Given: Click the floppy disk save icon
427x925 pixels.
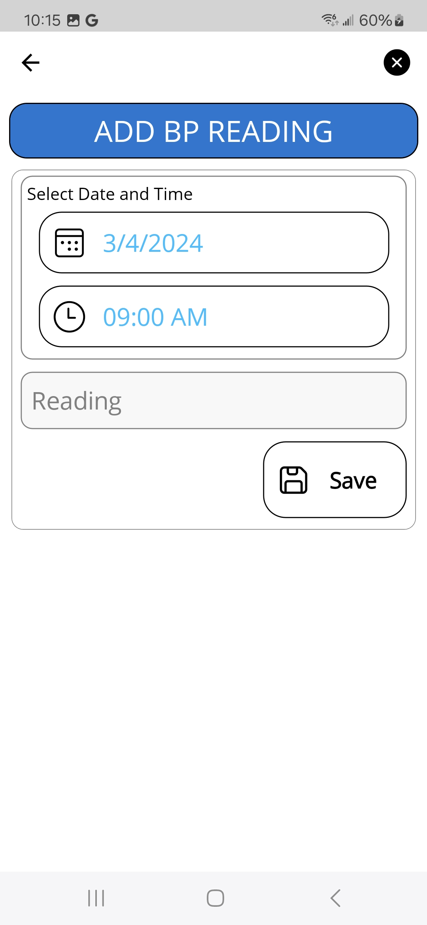Looking at the screenshot, I should (293, 480).
